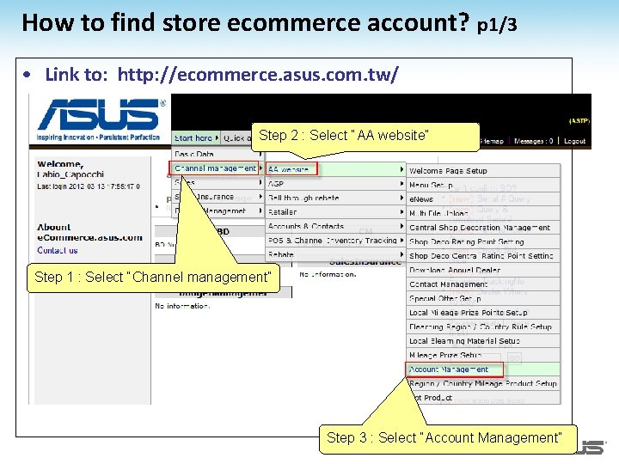Click the Fabio_Capocchi username text
619x464 pixels.
(x=70, y=174)
